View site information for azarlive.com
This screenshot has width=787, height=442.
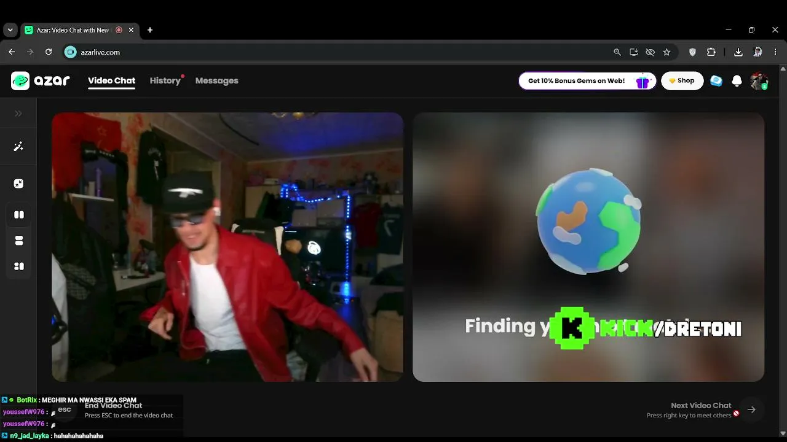pyautogui.click(x=71, y=52)
